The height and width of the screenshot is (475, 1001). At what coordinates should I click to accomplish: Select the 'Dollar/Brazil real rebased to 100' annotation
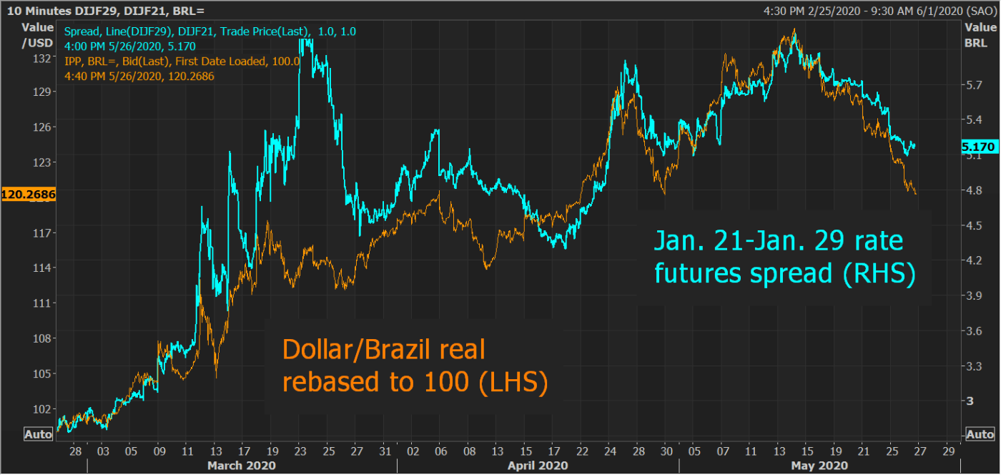click(415, 366)
